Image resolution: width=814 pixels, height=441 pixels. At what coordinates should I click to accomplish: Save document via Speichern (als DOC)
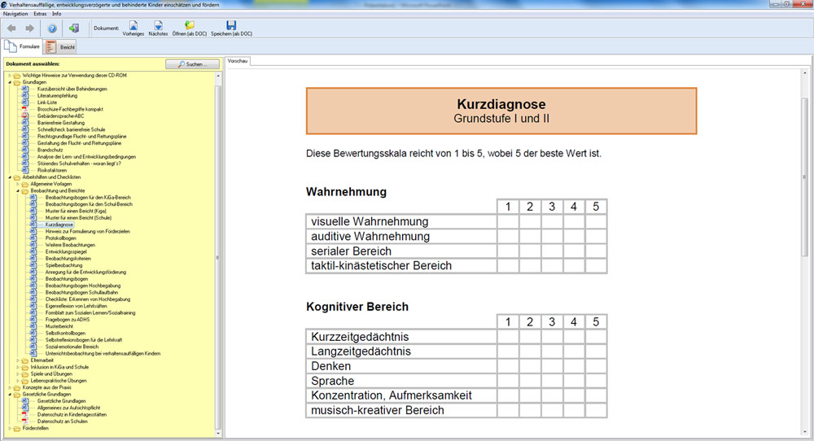pos(231,28)
